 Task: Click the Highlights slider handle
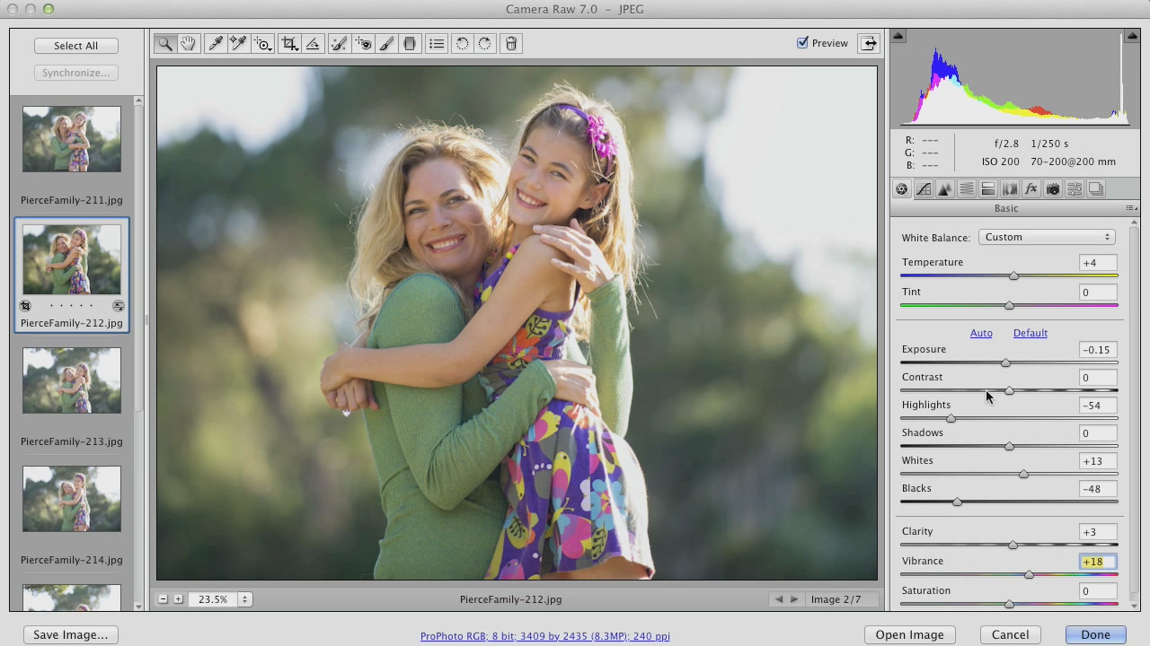tap(951, 419)
